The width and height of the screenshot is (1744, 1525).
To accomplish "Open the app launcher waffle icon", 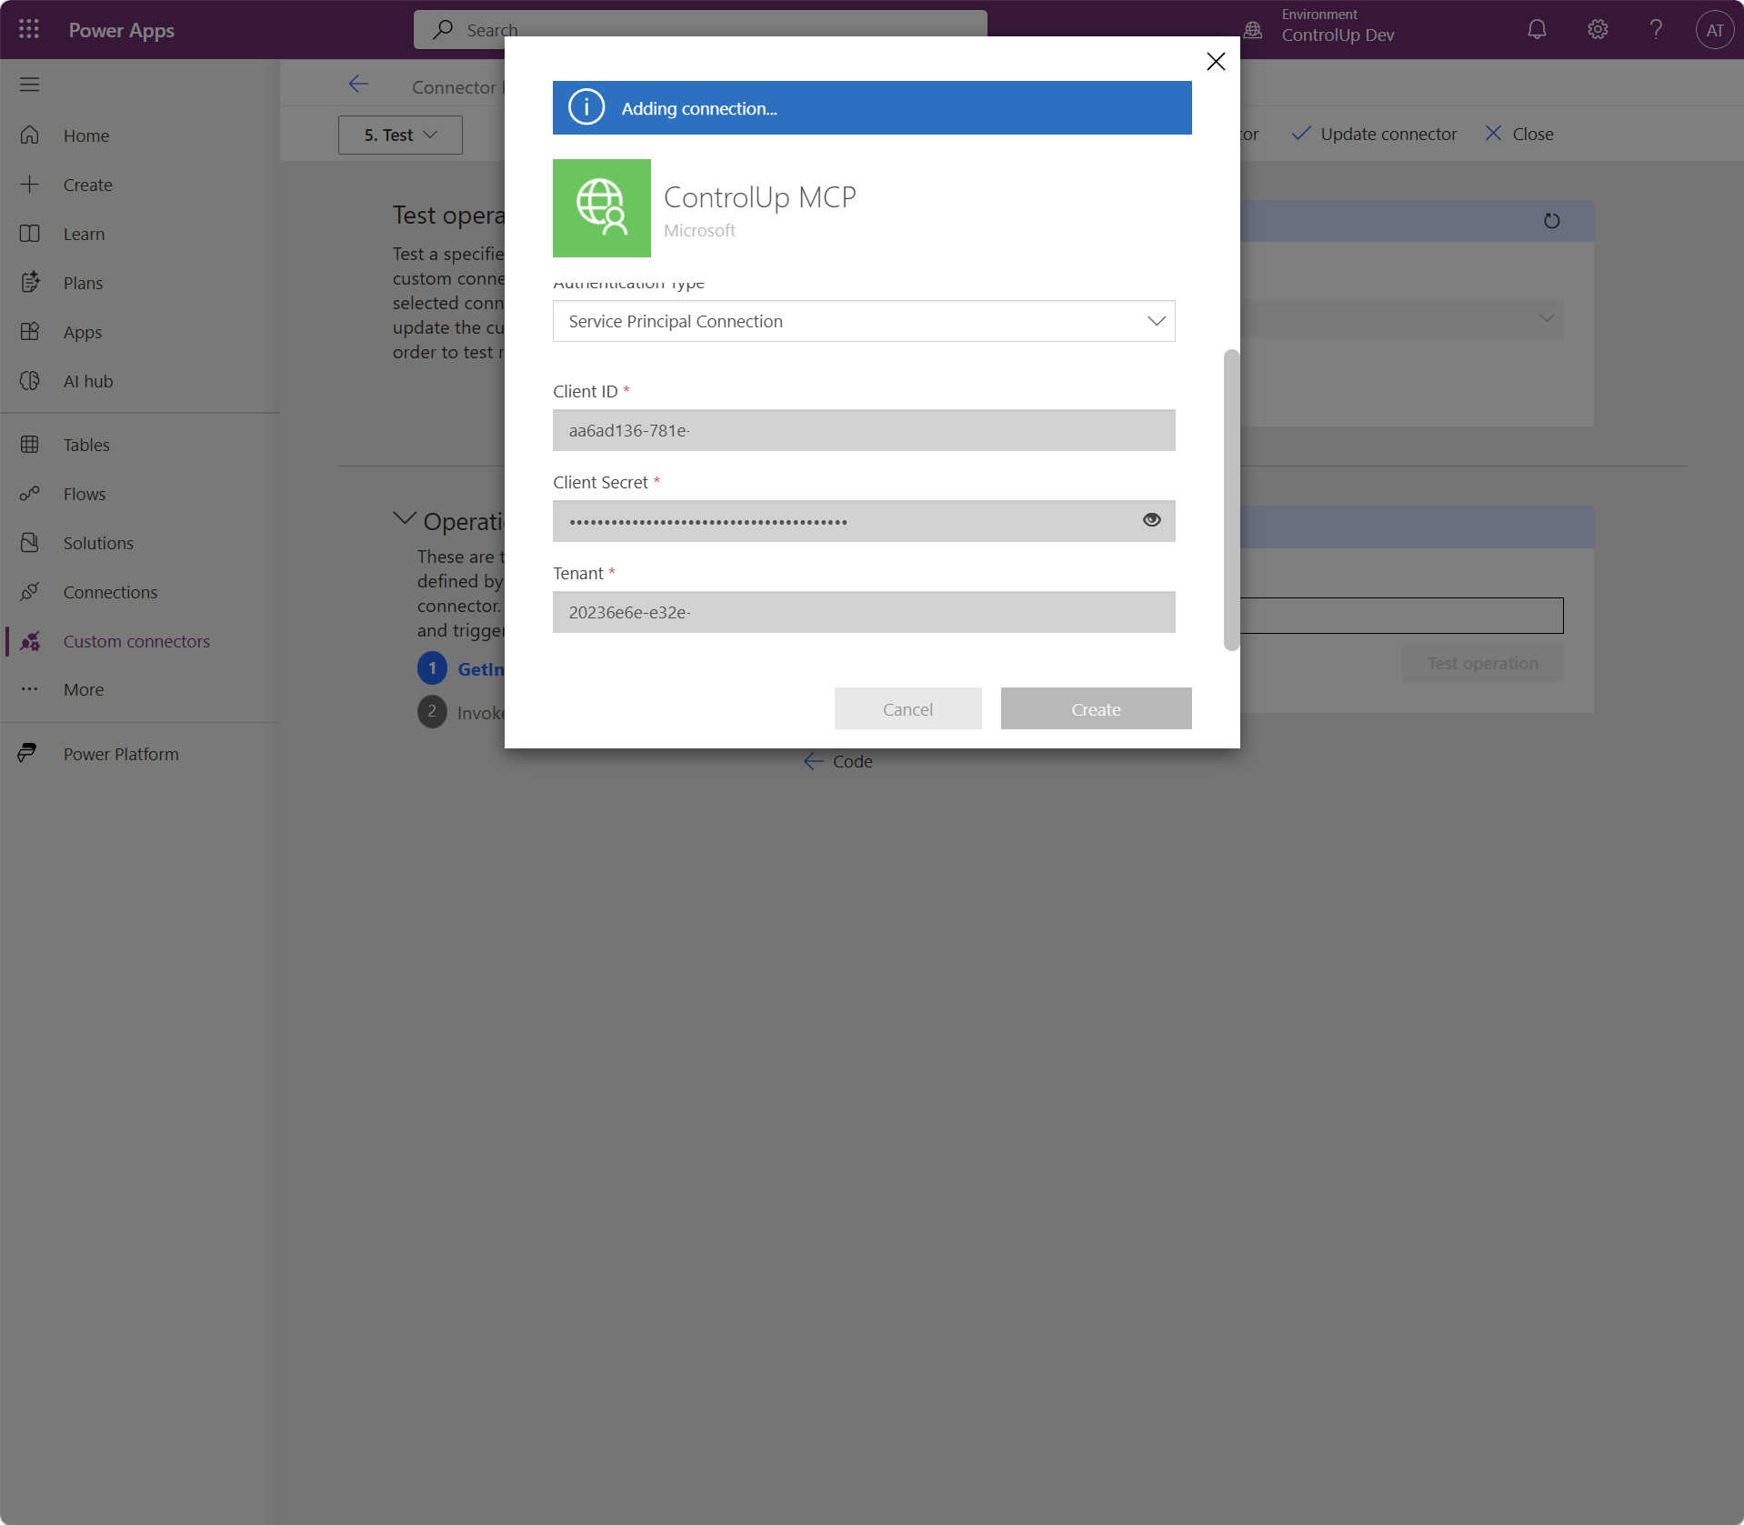I will [29, 29].
